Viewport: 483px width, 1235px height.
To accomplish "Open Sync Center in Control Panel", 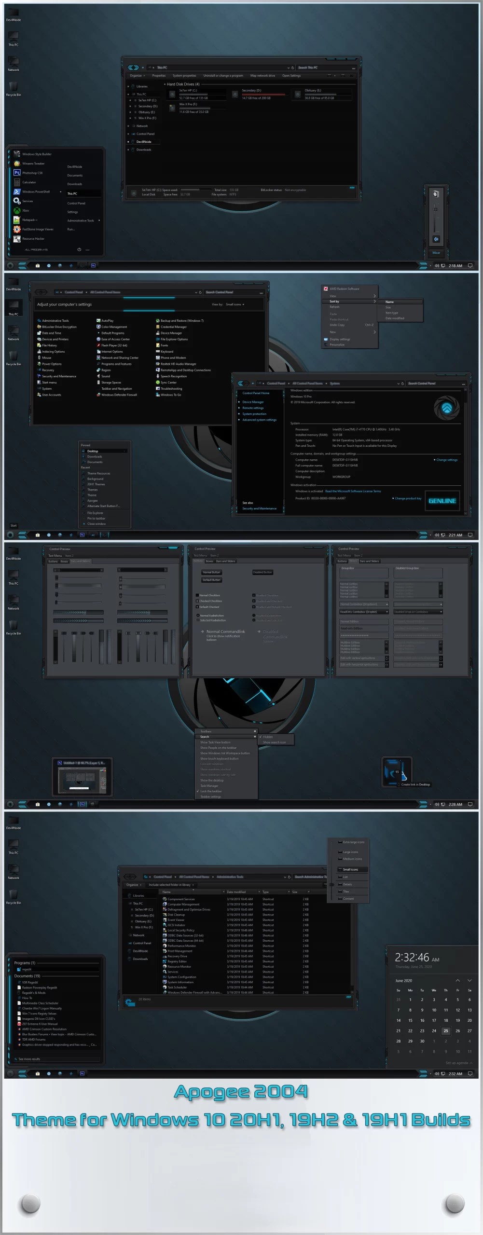I will point(166,383).
